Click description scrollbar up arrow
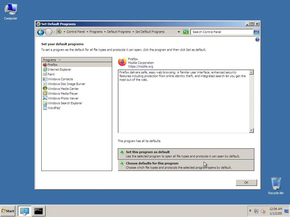Screen dimensions: 290x217 coord(251,72)
